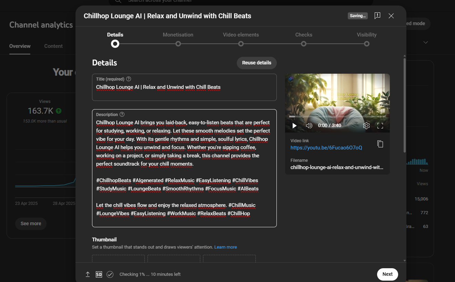Play the video preview
455x282 pixels.
pos(294,126)
